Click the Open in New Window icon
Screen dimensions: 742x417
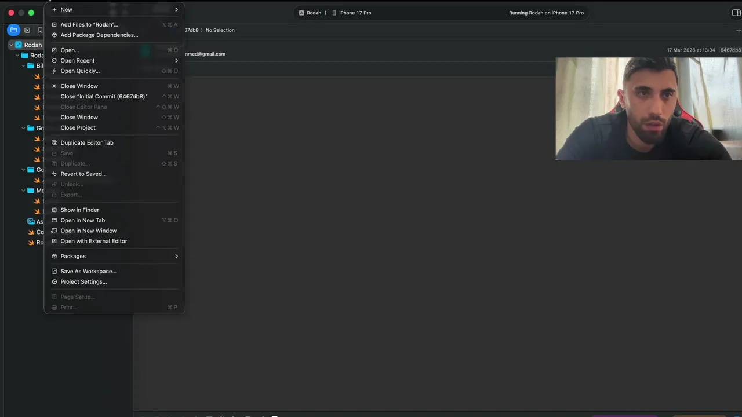[54, 231]
